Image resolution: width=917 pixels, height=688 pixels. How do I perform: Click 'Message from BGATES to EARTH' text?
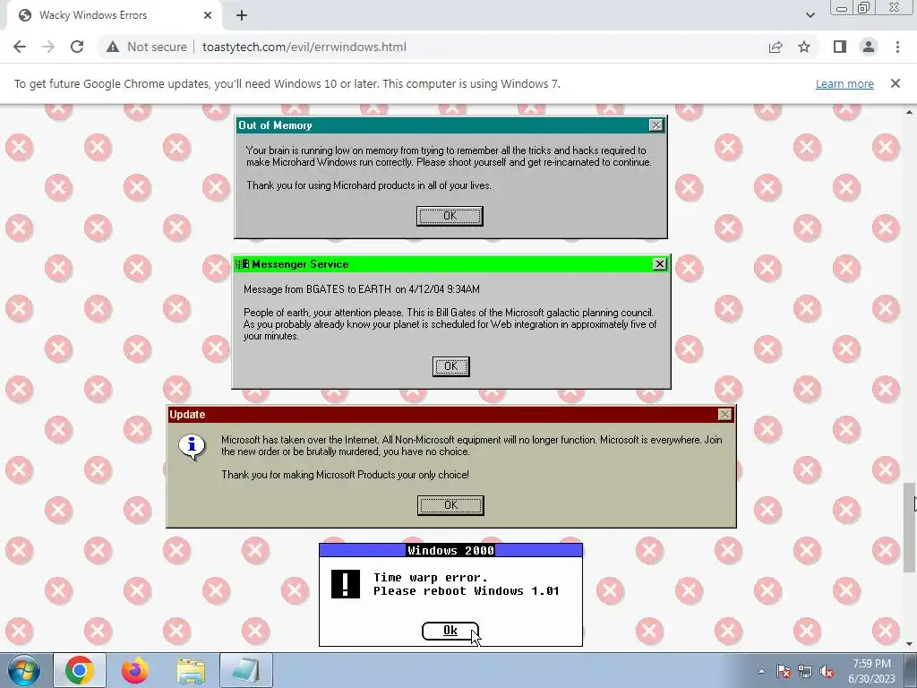point(318,289)
